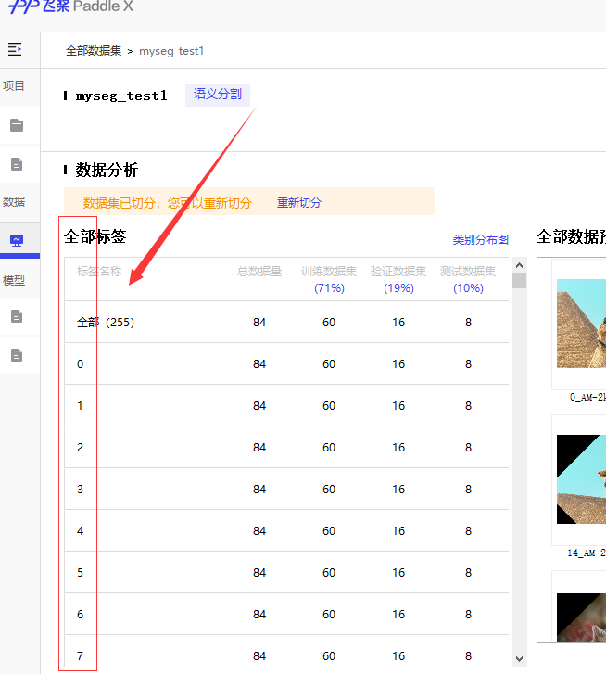Select label row named 5
This screenshot has height=674, width=606.
pos(286,572)
